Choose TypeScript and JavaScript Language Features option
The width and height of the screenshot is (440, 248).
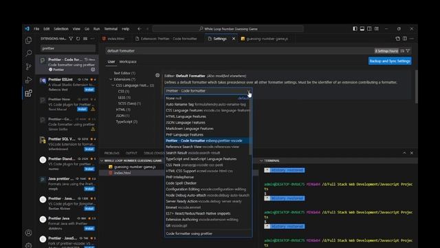coord(208,159)
